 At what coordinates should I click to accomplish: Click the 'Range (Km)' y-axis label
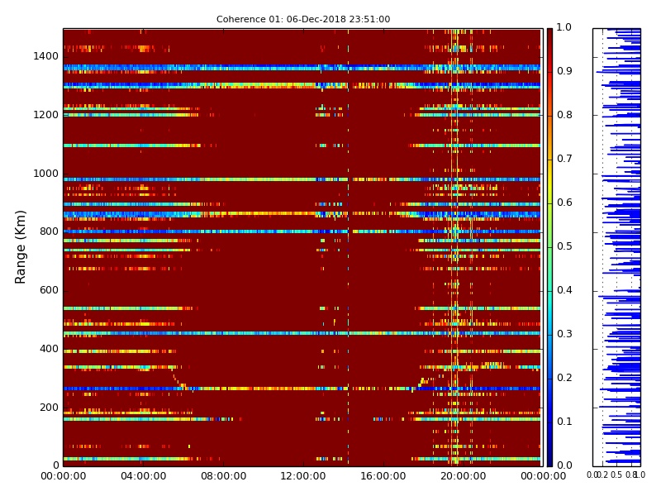(x=21, y=246)
